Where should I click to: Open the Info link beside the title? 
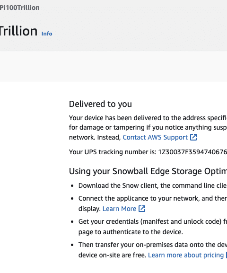(47, 34)
